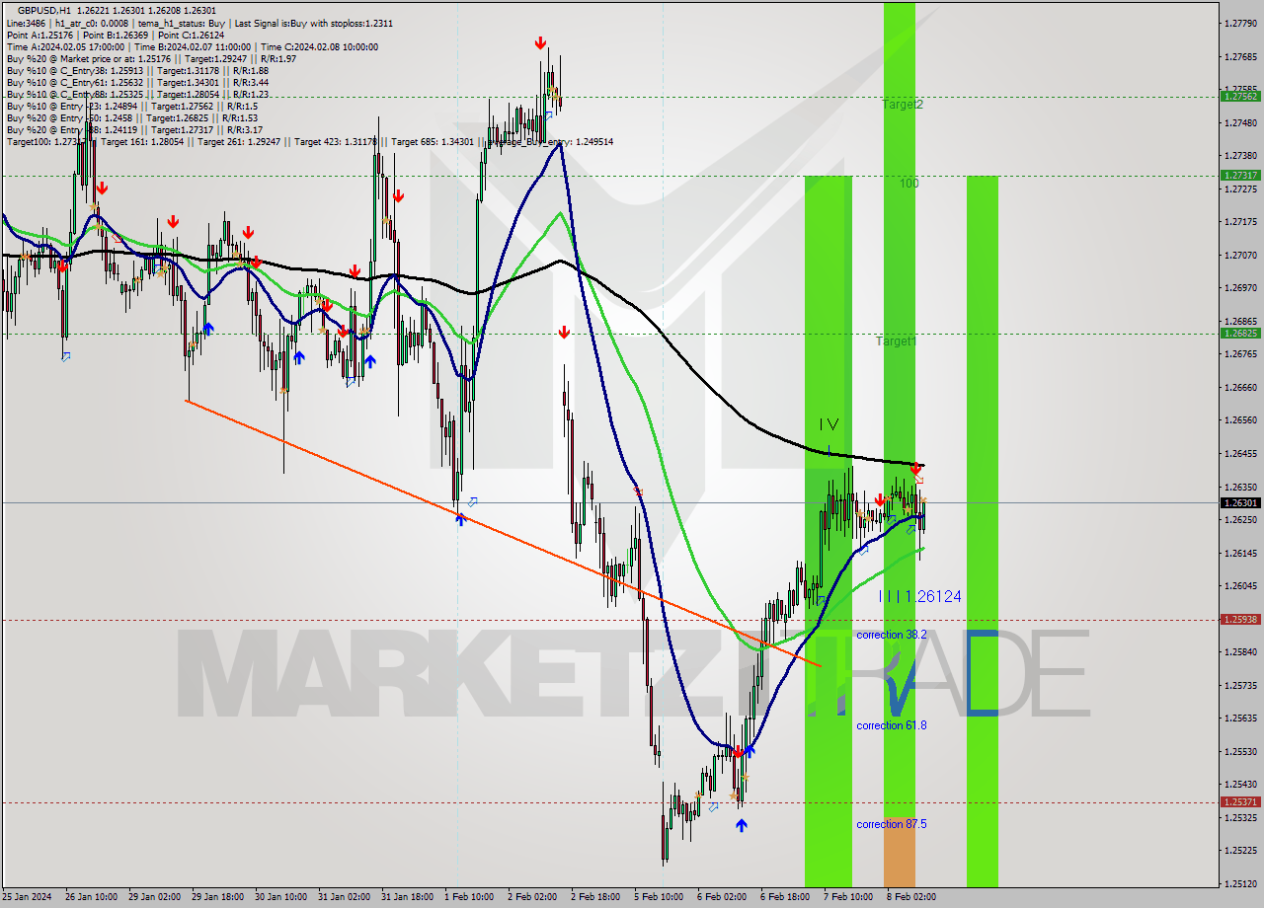Click the 1.25530 price axis value
The width and height of the screenshot is (1264, 908).
point(1240,751)
